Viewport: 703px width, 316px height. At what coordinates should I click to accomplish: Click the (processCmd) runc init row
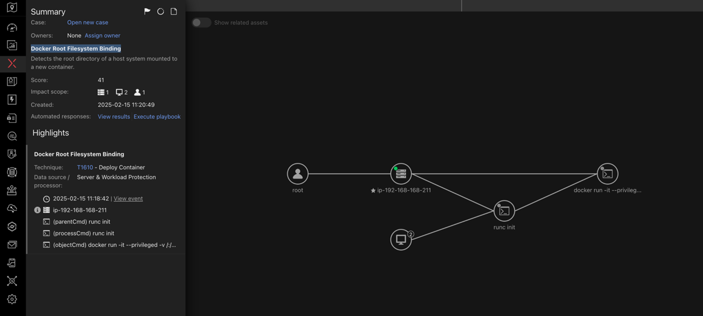tap(79, 234)
